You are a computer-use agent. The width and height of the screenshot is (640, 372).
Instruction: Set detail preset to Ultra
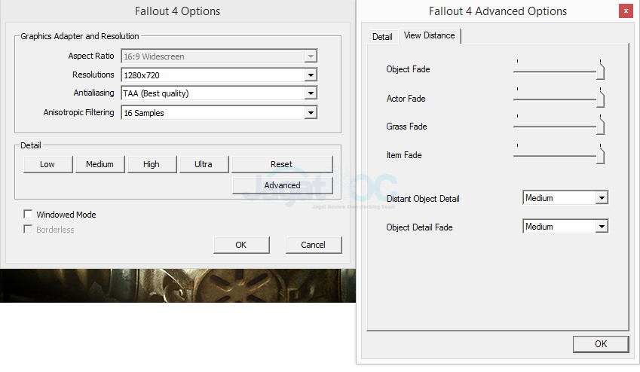[x=204, y=164]
